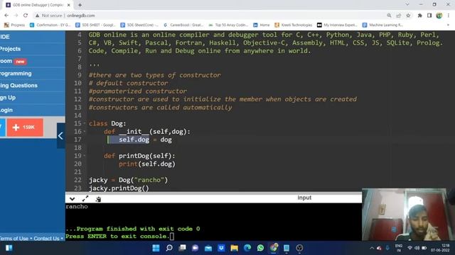Expand the console to full screen
455x255 pixels.
click(85, 198)
